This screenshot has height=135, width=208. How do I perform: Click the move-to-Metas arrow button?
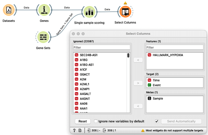tap(138, 106)
